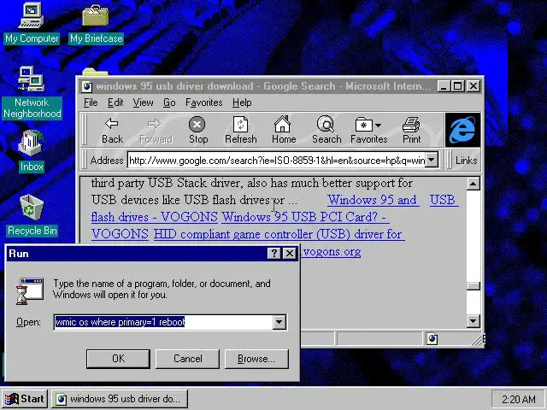Click the Run dialog Open text field
This screenshot has height=410, width=547.
click(x=163, y=322)
